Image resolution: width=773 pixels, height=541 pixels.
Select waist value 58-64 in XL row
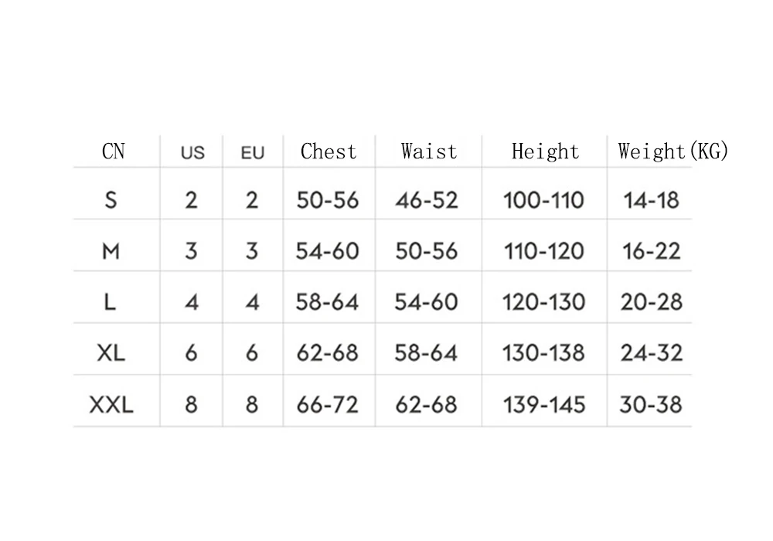427,352
